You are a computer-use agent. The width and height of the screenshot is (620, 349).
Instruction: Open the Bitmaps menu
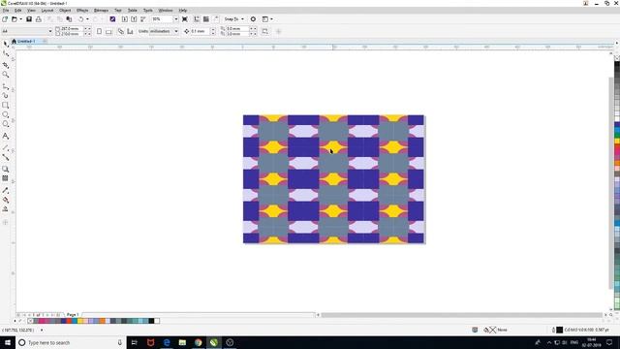coord(101,11)
